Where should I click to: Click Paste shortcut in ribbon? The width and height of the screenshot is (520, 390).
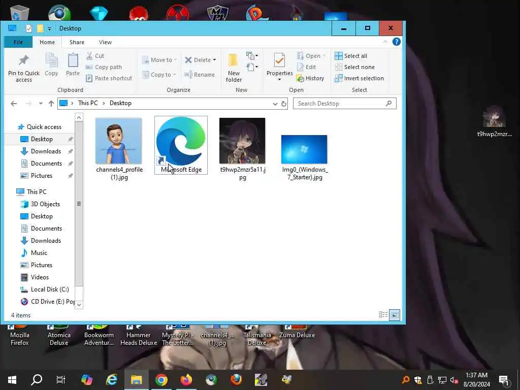tap(109, 78)
